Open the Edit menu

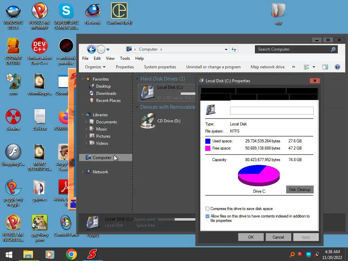point(97,58)
